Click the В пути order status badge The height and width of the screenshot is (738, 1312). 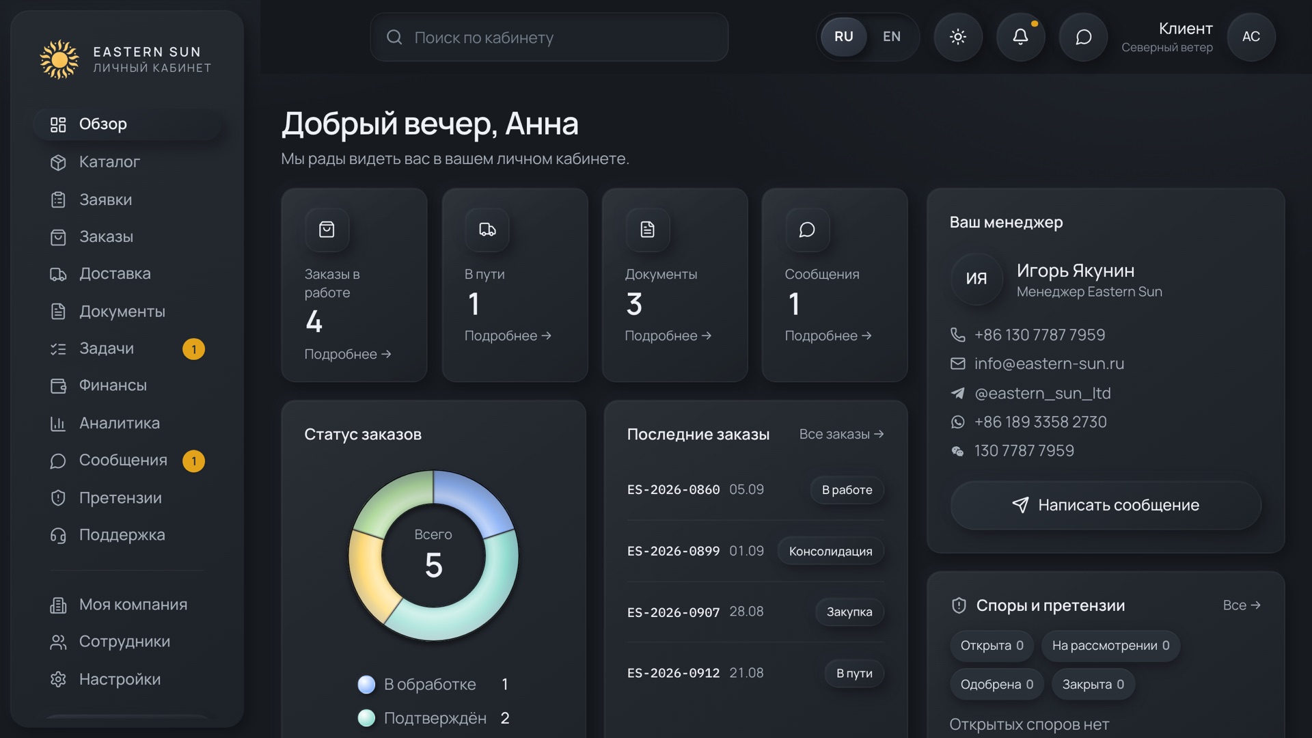click(854, 674)
